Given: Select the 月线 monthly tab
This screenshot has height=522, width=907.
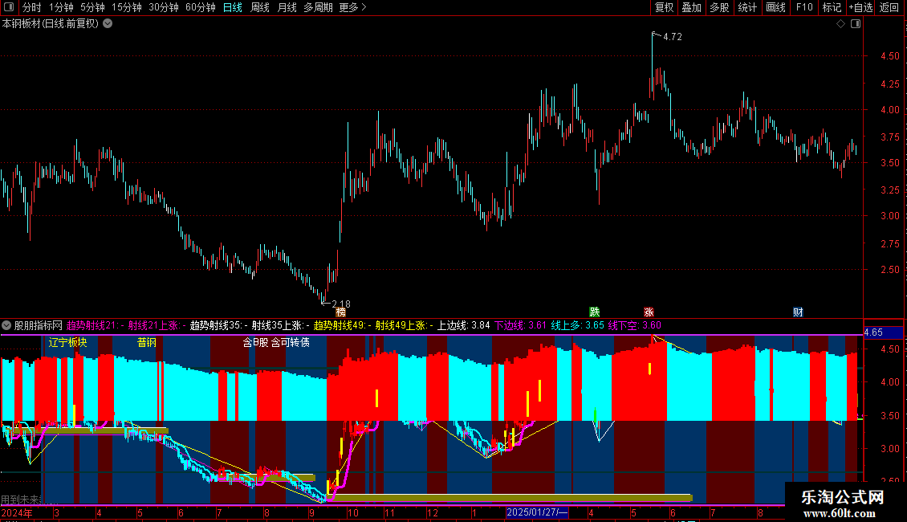Looking at the screenshot, I should [x=287, y=7].
